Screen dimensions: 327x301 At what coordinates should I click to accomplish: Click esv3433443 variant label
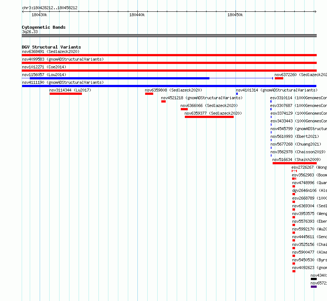tap(299, 121)
